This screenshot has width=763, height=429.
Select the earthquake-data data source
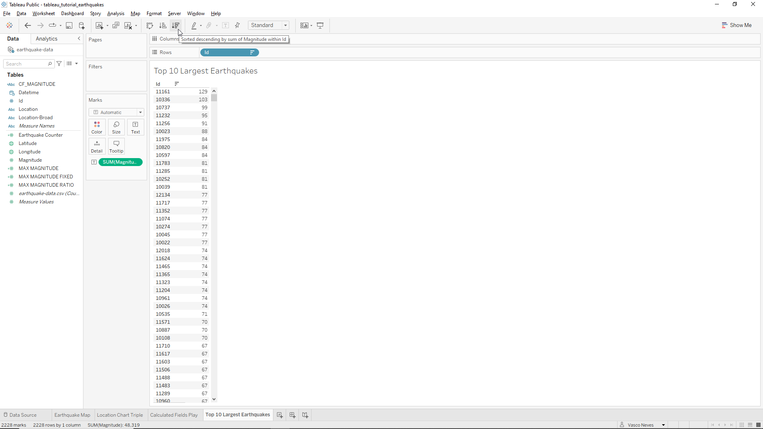tap(35, 50)
